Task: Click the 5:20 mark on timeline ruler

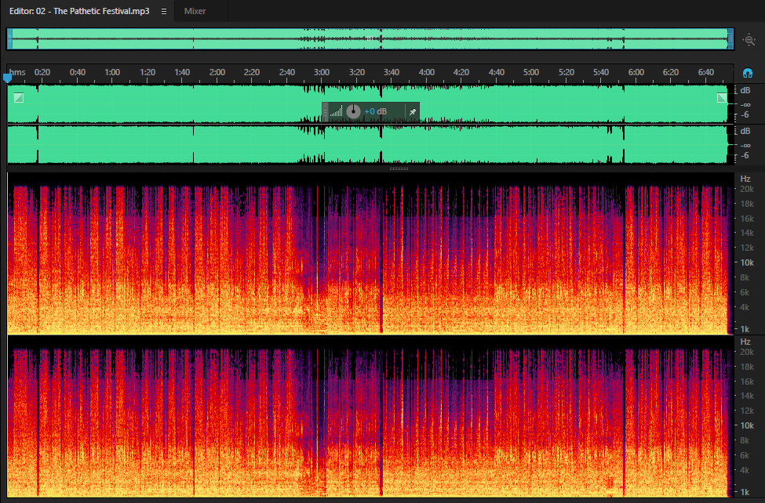Action: pyautogui.click(x=566, y=72)
